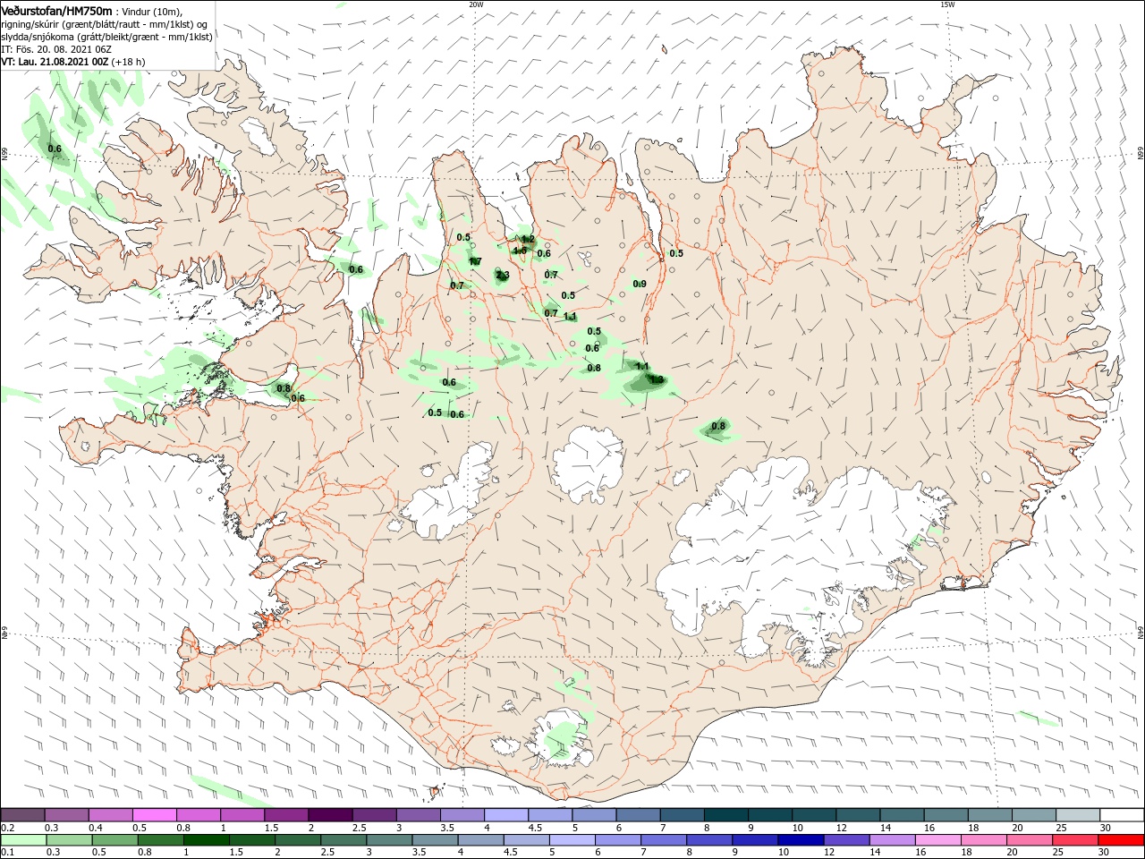Click the dark teal 8 snow legend swatch
Screen dimensions: 1145x859
click(x=725, y=815)
